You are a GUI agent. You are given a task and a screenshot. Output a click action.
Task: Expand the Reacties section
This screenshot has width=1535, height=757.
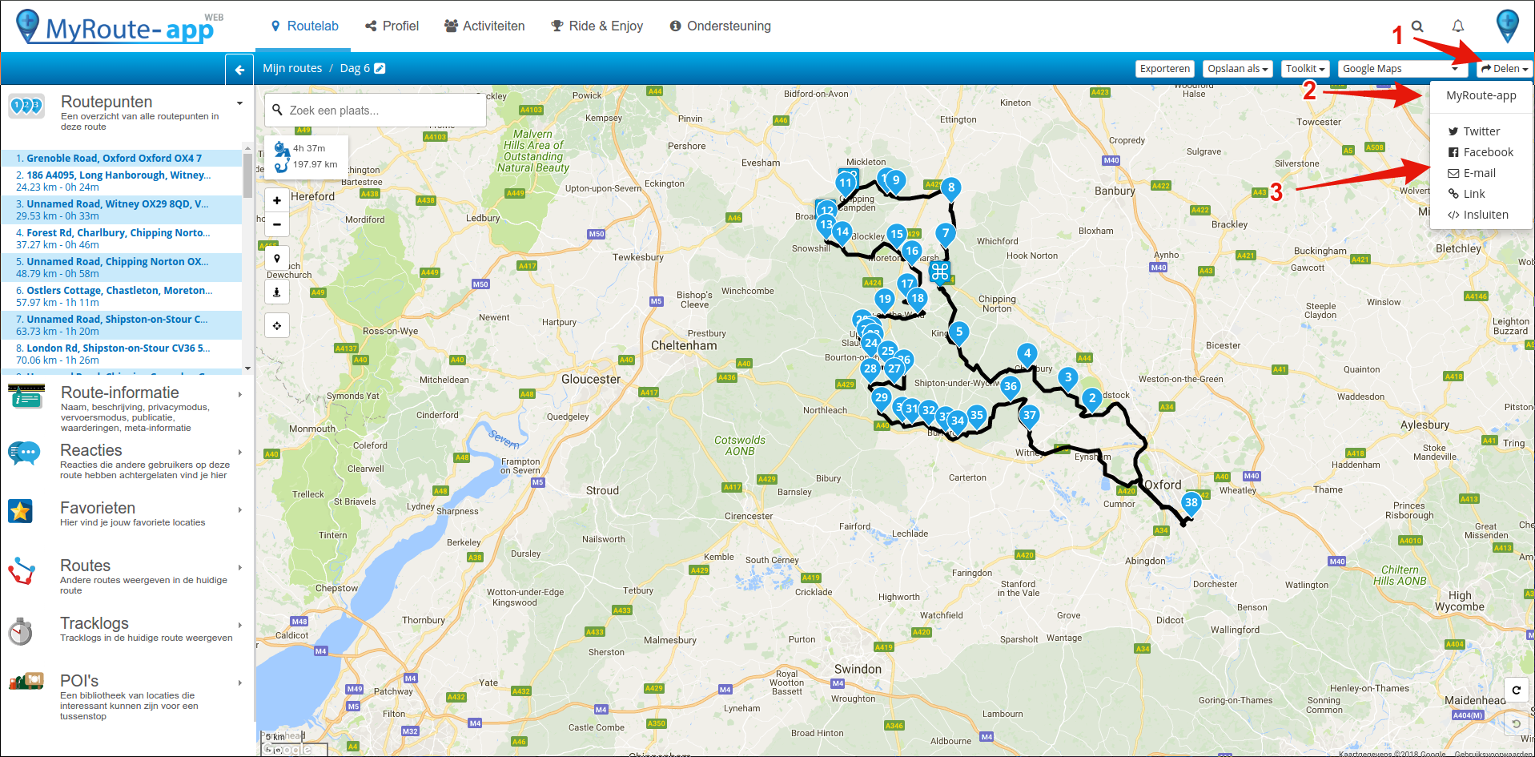[x=239, y=452]
